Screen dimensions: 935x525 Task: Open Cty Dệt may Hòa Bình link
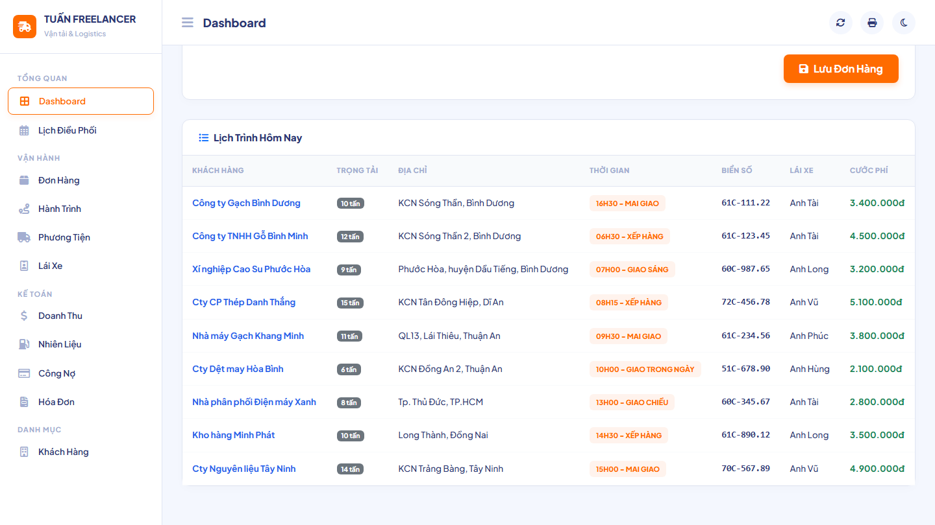pos(238,369)
